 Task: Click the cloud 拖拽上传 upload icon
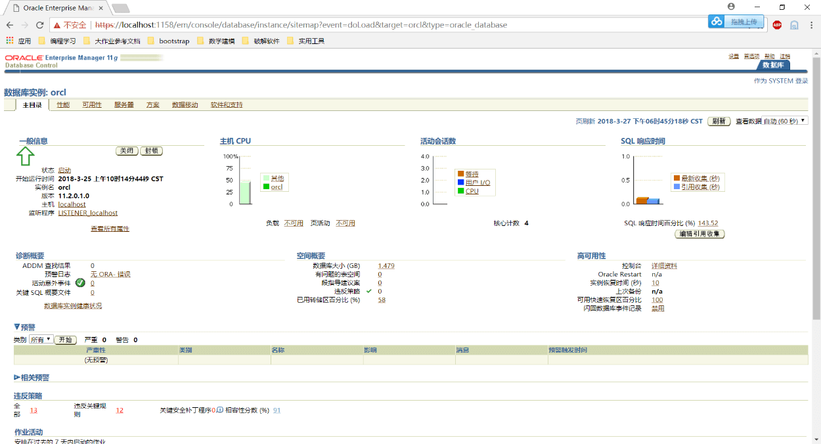point(716,22)
